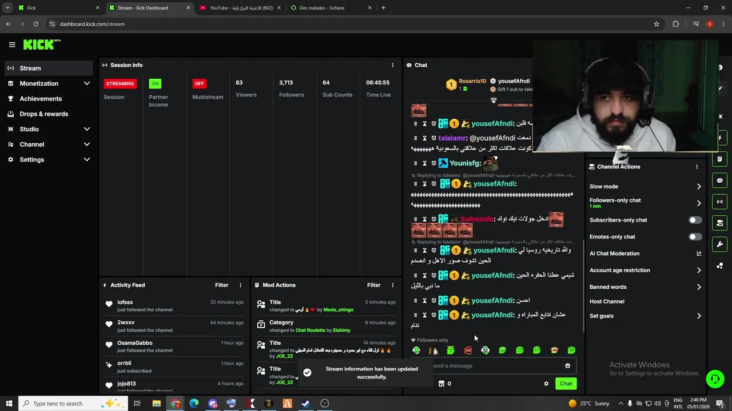
Task: Switch to the Des malades - Sofiane tab
Action: (330, 8)
